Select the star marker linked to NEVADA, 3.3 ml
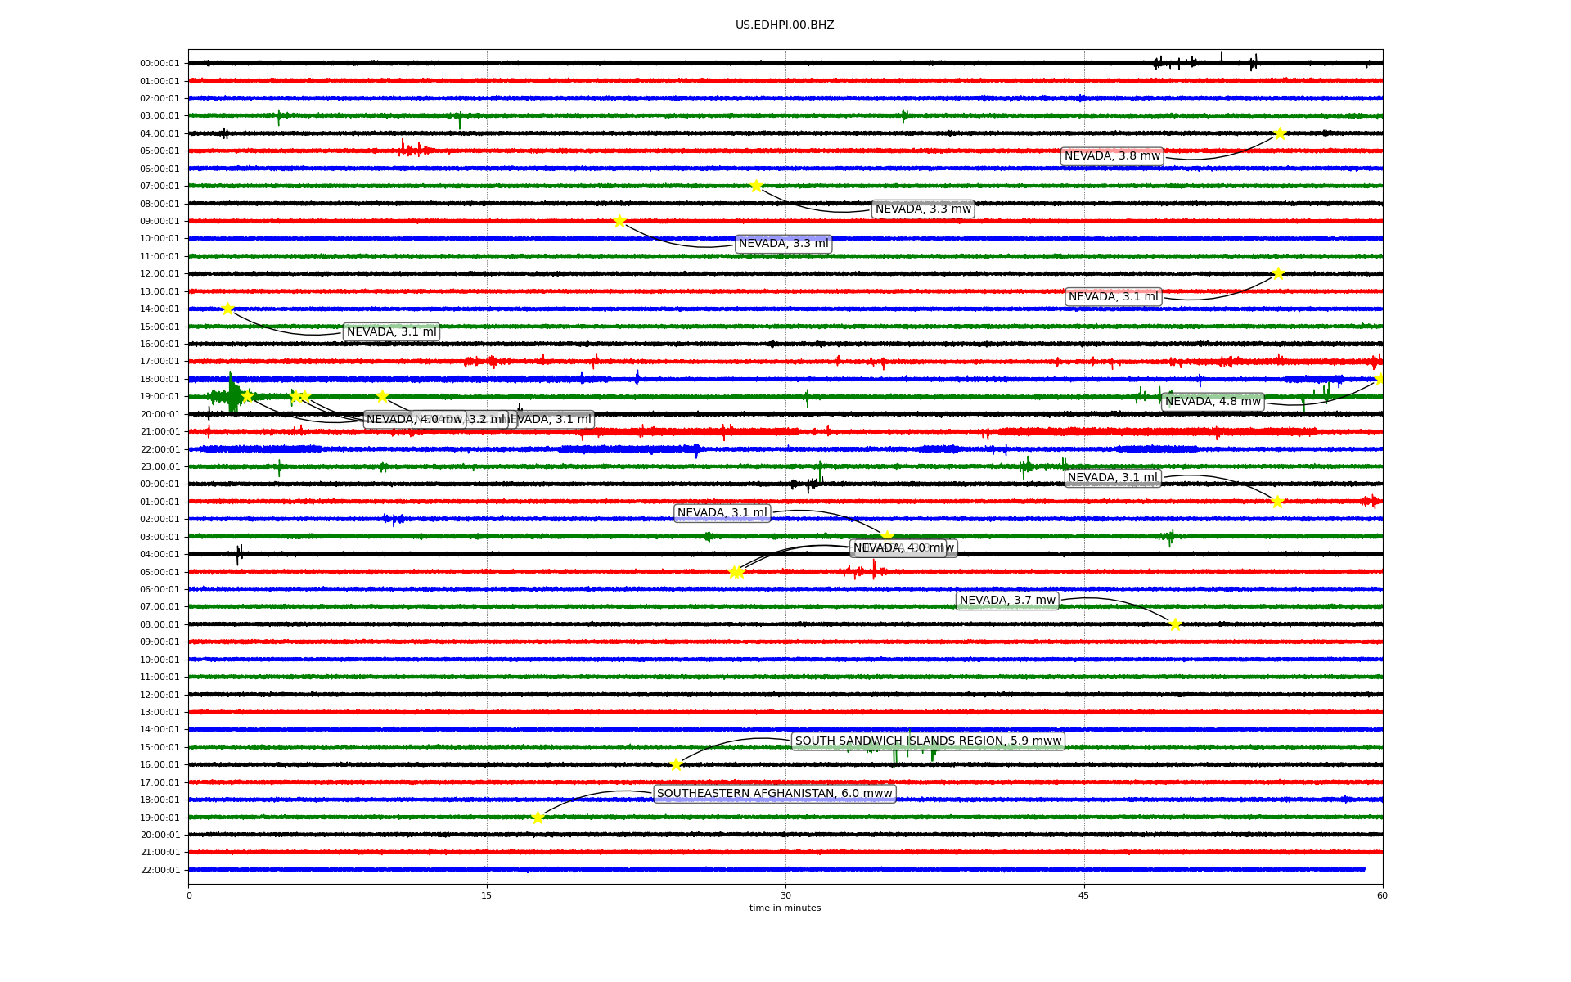Image resolution: width=1571 pixels, height=982 pixels. click(x=619, y=221)
